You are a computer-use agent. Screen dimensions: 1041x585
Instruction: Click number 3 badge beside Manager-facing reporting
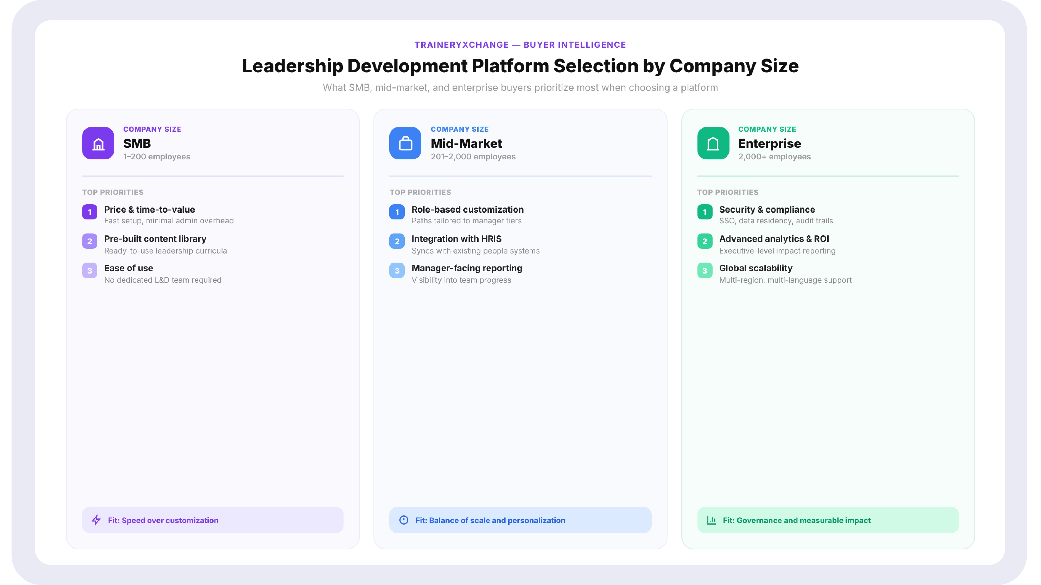pyautogui.click(x=397, y=270)
